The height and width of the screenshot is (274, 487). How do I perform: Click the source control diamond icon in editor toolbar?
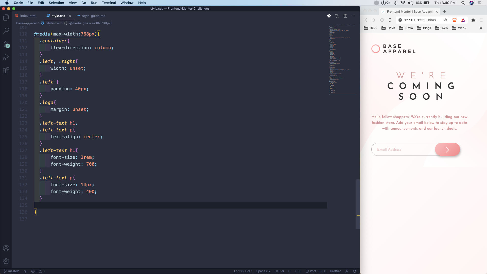(x=329, y=16)
